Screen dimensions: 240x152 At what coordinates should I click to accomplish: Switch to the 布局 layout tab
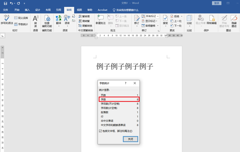click(48, 10)
